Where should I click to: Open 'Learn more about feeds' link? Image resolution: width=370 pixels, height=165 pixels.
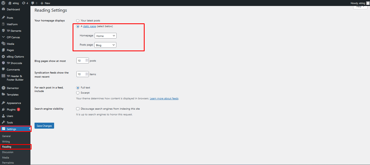click(x=164, y=99)
